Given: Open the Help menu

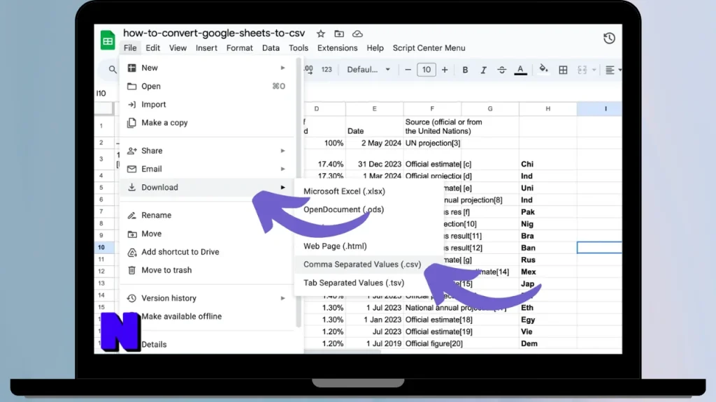Looking at the screenshot, I should (375, 48).
